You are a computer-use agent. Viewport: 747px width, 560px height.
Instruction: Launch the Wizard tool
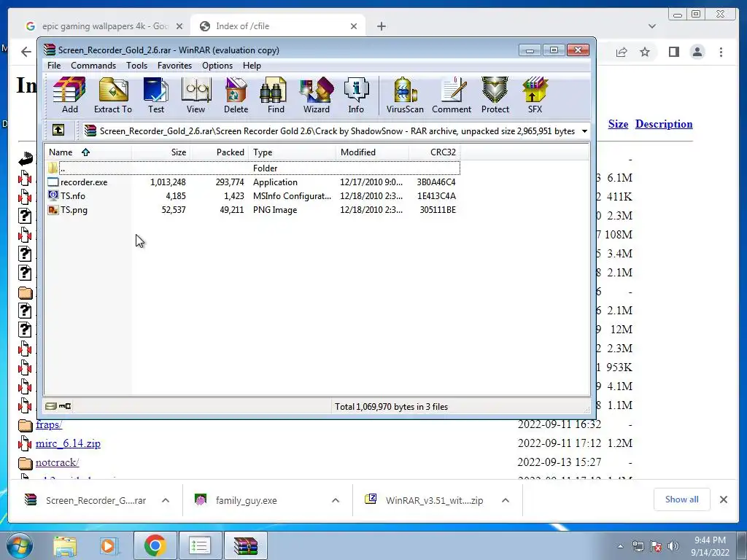pos(317,96)
